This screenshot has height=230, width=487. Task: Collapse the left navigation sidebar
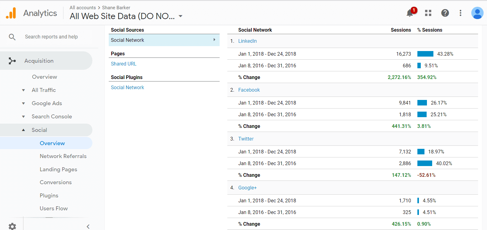[x=88, y=226]
